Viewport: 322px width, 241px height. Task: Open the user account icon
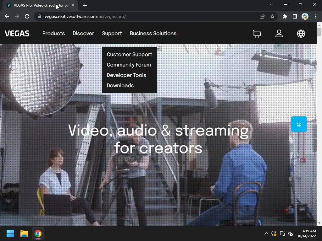[279, 34]
